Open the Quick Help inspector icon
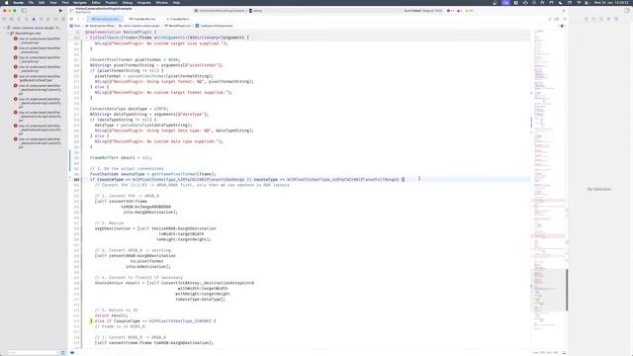The image size is (633, 356). pos(601,19)
